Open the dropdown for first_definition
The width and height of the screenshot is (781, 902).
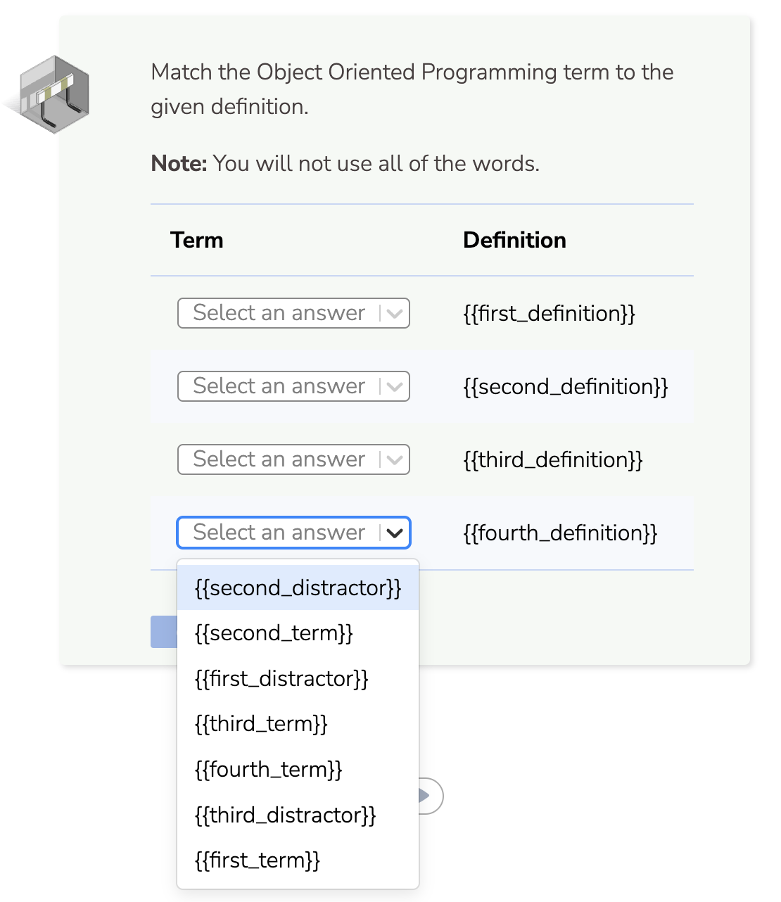click(x=293, y=313)
